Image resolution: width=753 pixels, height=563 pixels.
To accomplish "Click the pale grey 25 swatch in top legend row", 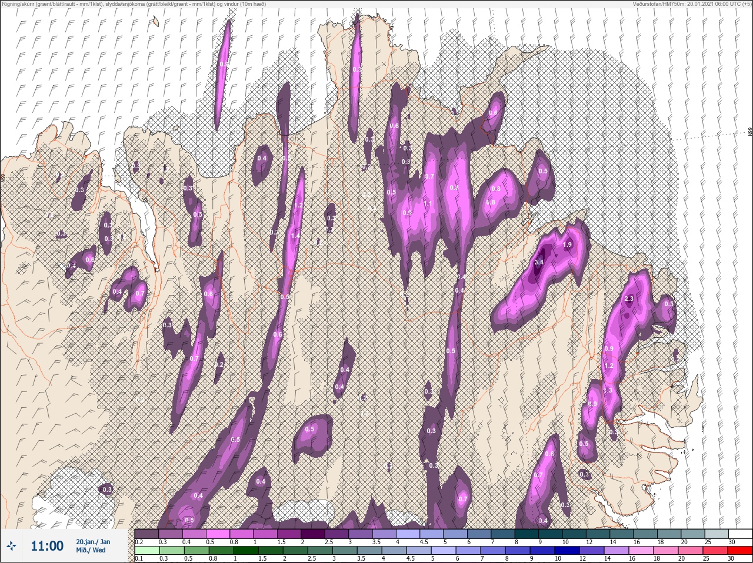I will [717, 534].
